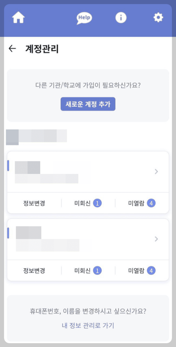
Task: Click the home icon in top bar
Action: [x=18, y=17]
